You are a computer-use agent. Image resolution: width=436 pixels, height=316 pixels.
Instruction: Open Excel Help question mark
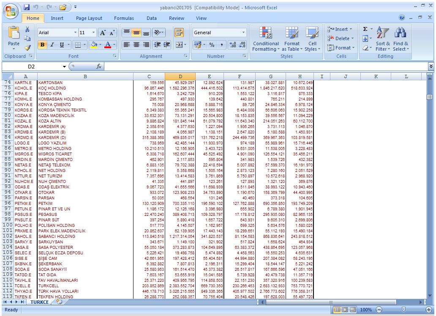(402, 17)
